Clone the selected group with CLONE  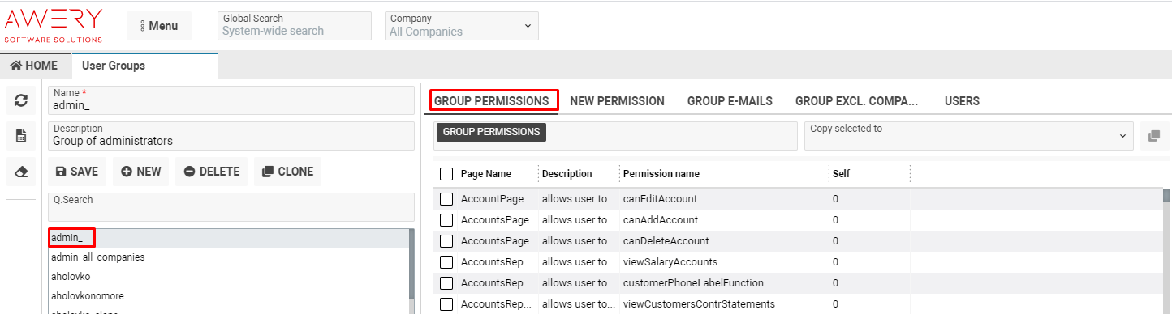click(x=288, y=172)
